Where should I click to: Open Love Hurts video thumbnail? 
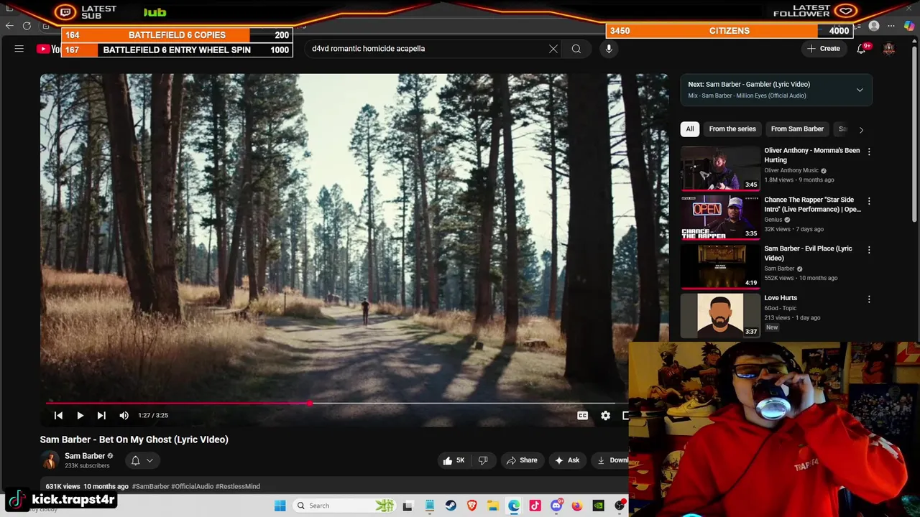click(x=719, y=316)
